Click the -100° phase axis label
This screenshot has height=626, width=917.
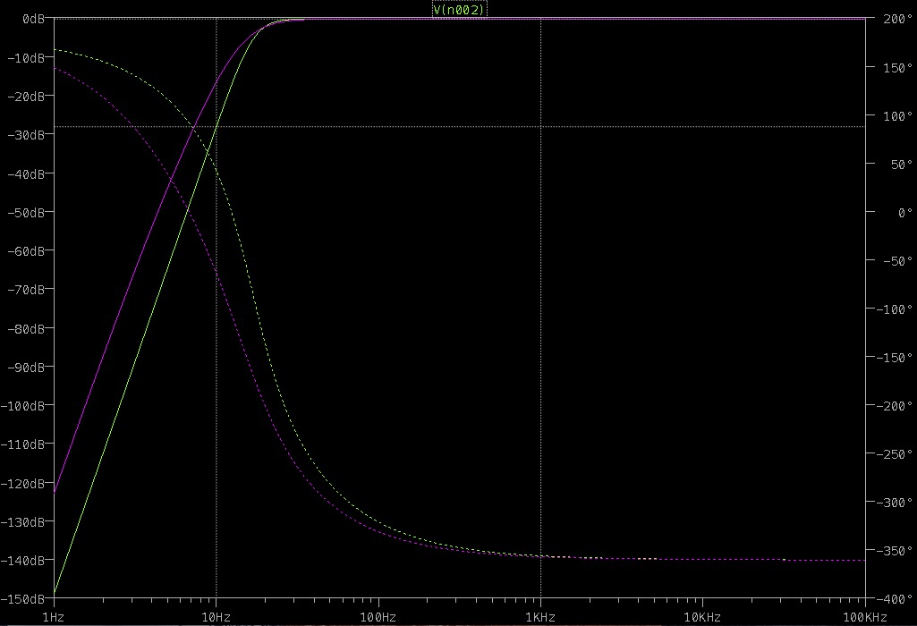point(895,309)
